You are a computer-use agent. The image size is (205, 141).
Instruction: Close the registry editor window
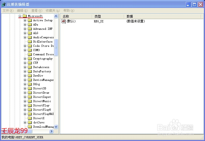[x=200, y=5]
